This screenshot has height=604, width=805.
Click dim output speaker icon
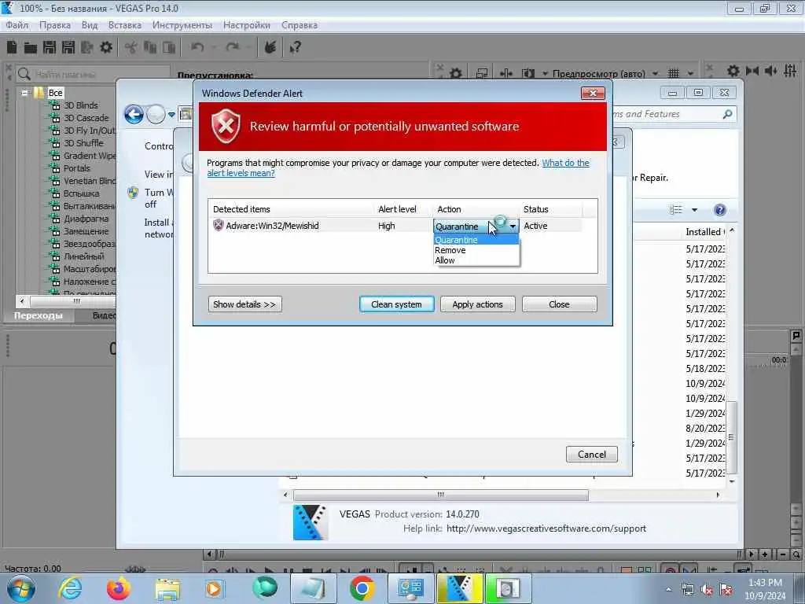(x=770, y=71)
